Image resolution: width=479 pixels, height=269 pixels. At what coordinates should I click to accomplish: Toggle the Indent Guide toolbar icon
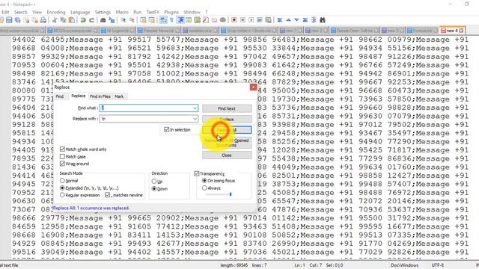pos(180,20)
